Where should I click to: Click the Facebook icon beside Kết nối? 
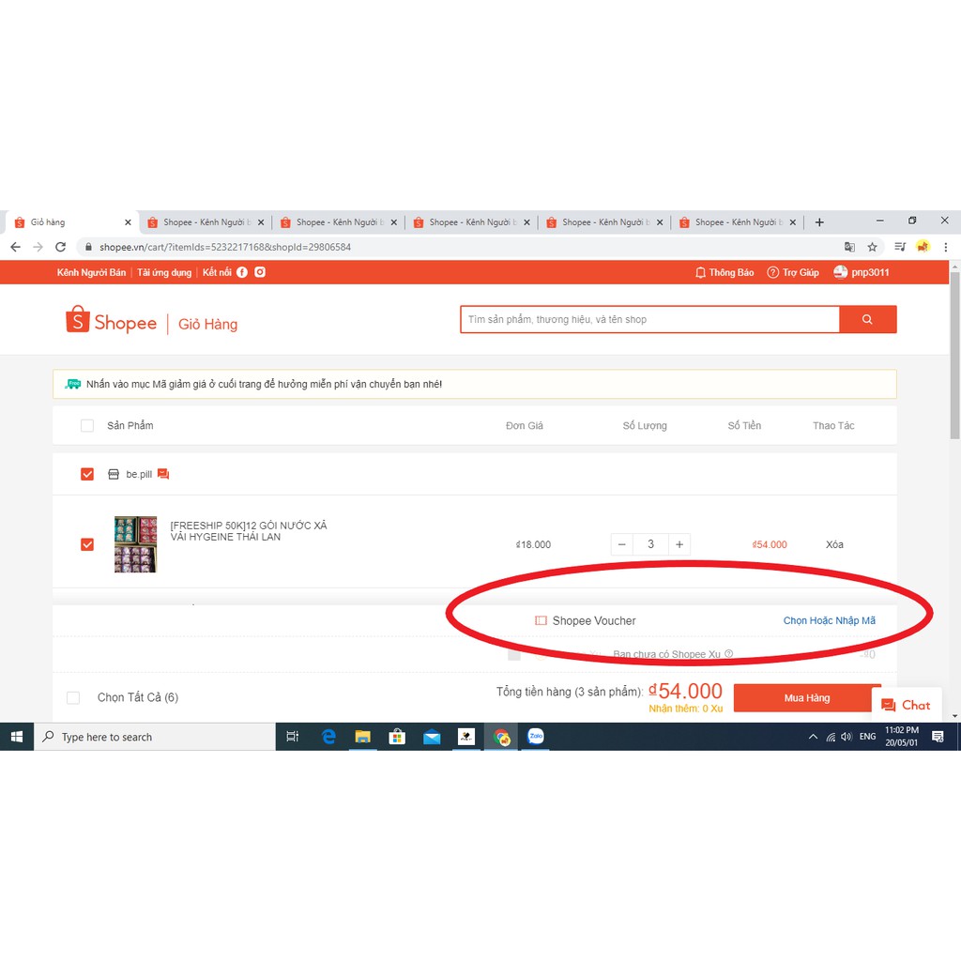[x=242, y=272]
